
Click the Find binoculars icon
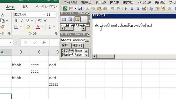click(105, 9)
